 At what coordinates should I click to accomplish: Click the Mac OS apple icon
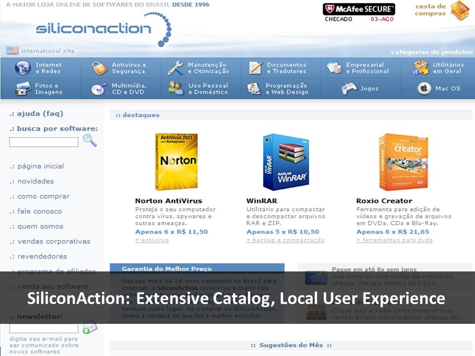pos(424,89)
